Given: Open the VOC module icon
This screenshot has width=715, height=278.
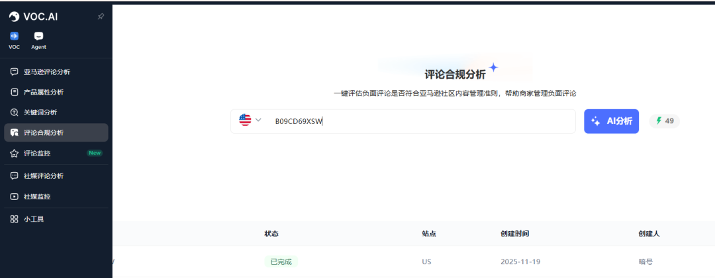Looking at the screenshot, I should coord(14,36).
